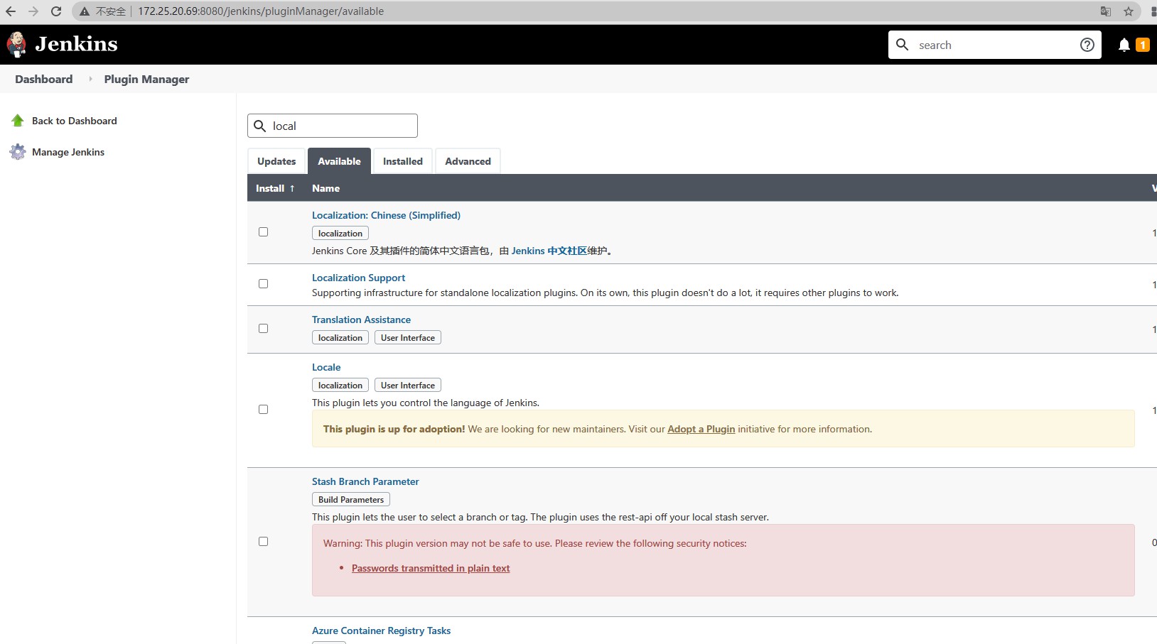Open the Stash Branch Parameter plugin link

click(365, 481)
